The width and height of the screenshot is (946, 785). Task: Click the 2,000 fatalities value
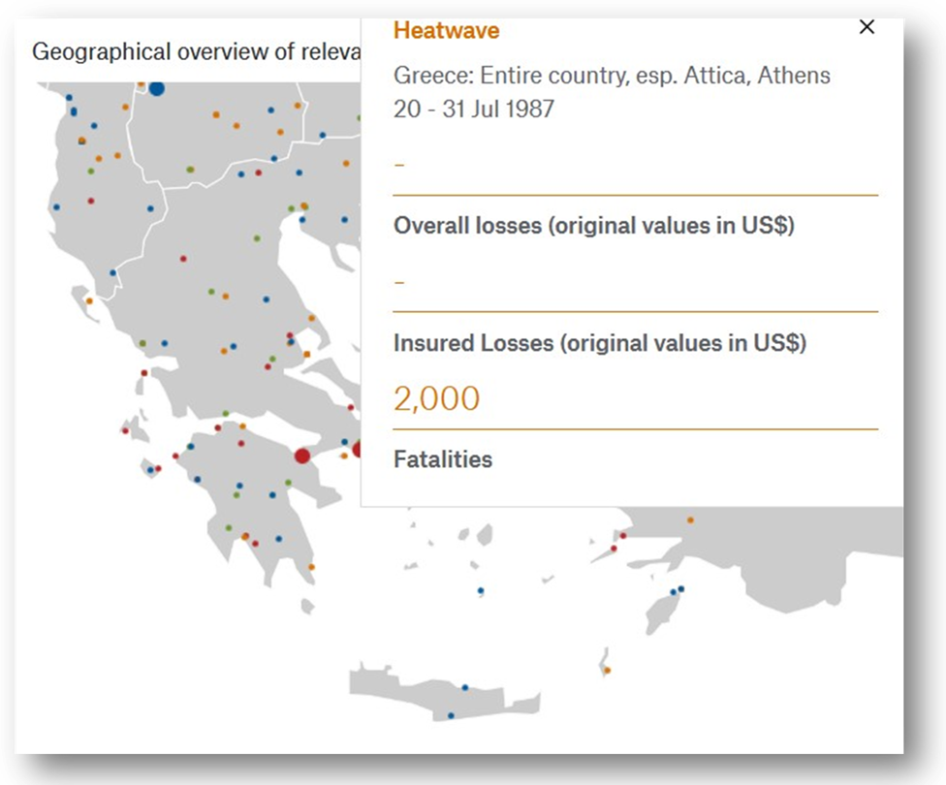click(x=437, y=398)
